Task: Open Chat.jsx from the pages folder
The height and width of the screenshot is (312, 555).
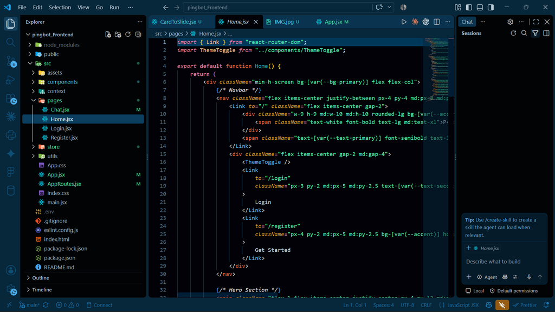Action: [x=60, y=109]
